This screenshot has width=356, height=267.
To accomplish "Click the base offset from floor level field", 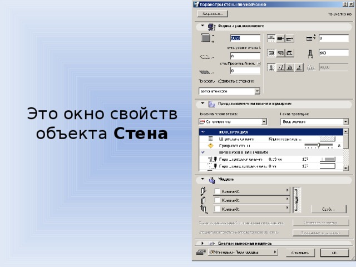I will [245, 56].
